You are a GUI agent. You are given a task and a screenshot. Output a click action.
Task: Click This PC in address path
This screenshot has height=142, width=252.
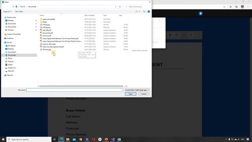click(23, 7)
